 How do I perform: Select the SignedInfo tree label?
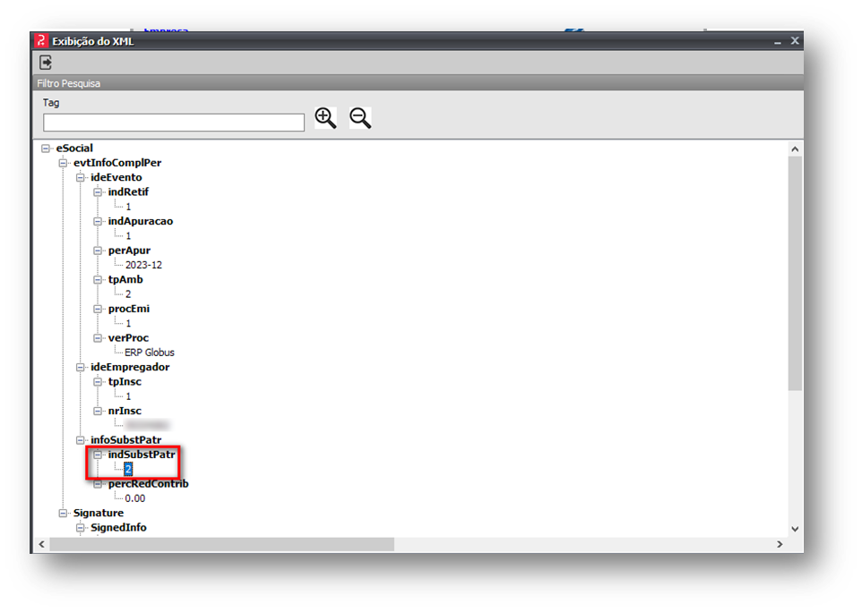pos(118,528)
